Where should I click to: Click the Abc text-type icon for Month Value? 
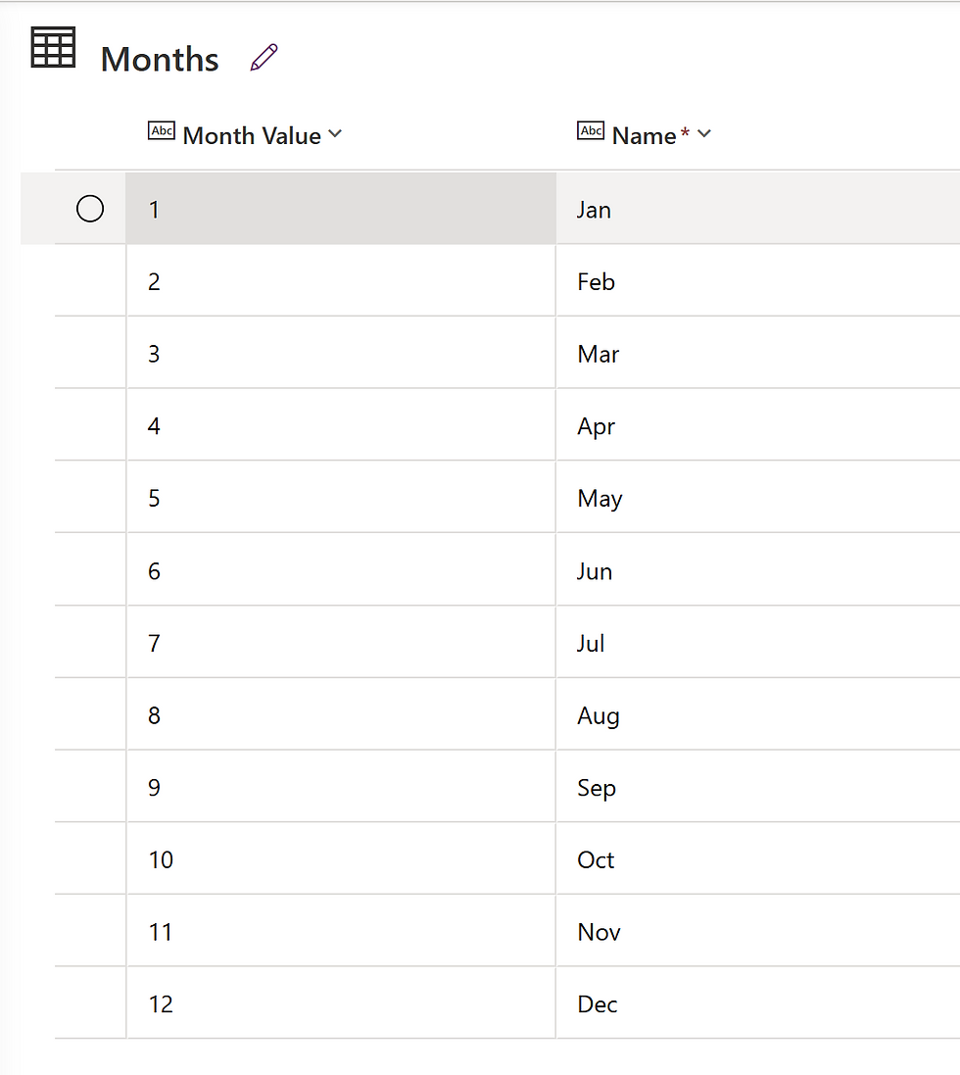162,131
